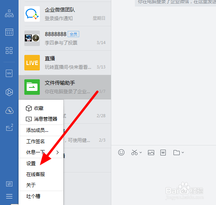Open the conversation dated 2/28
Screen dimensions: 216x205
(x=87, y=111)
